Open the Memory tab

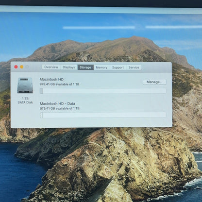(x=101, y=67)
